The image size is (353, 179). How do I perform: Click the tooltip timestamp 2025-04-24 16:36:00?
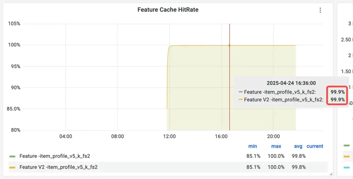click(x=291, y=83)
